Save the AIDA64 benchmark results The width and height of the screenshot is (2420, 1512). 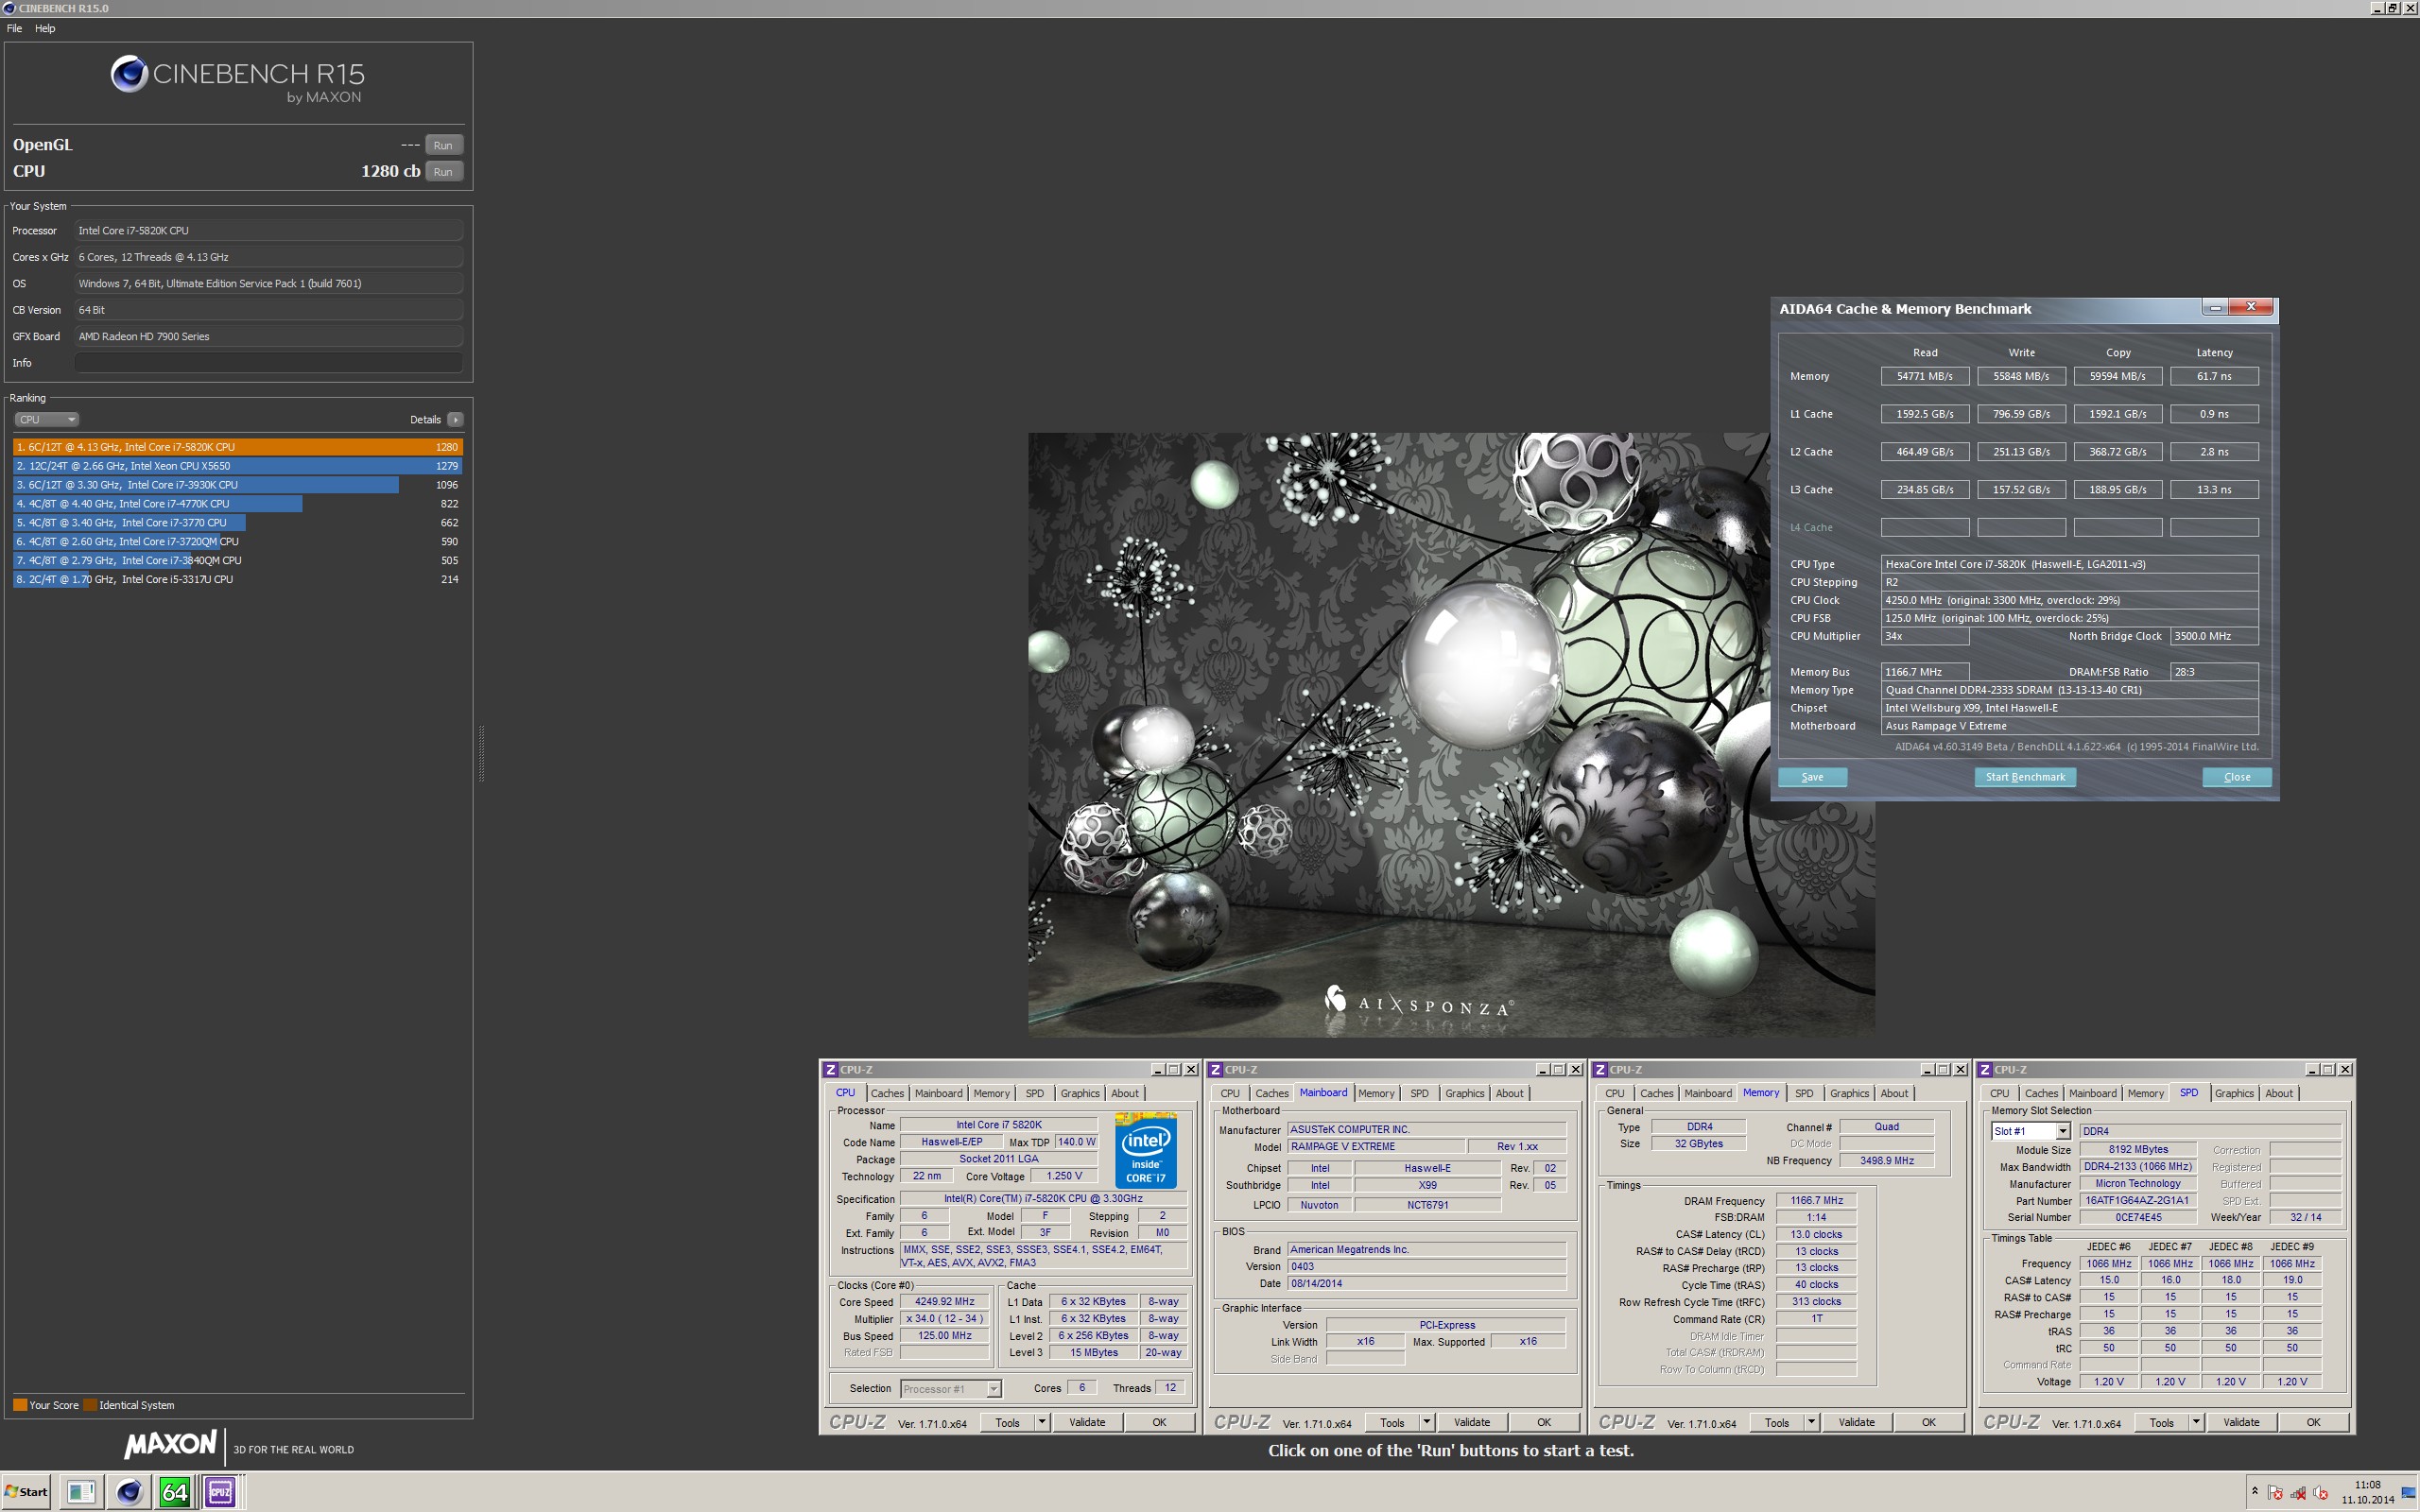[1812, 777]
